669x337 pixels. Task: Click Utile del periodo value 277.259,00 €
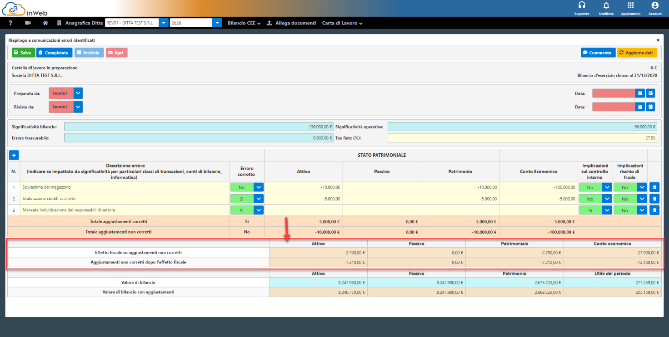[613, 282]
